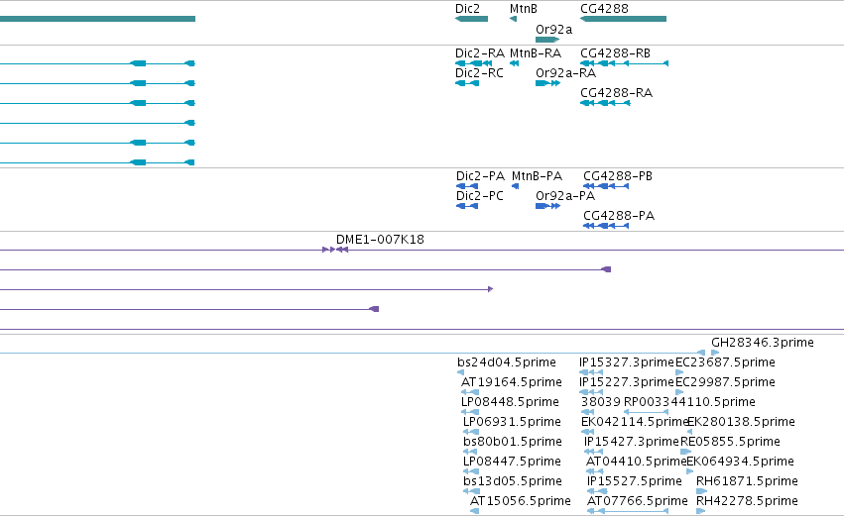Viewport: 844px width, 516px height.
Task: Select EST bs24d04.5prime
Action: [507, 362]
